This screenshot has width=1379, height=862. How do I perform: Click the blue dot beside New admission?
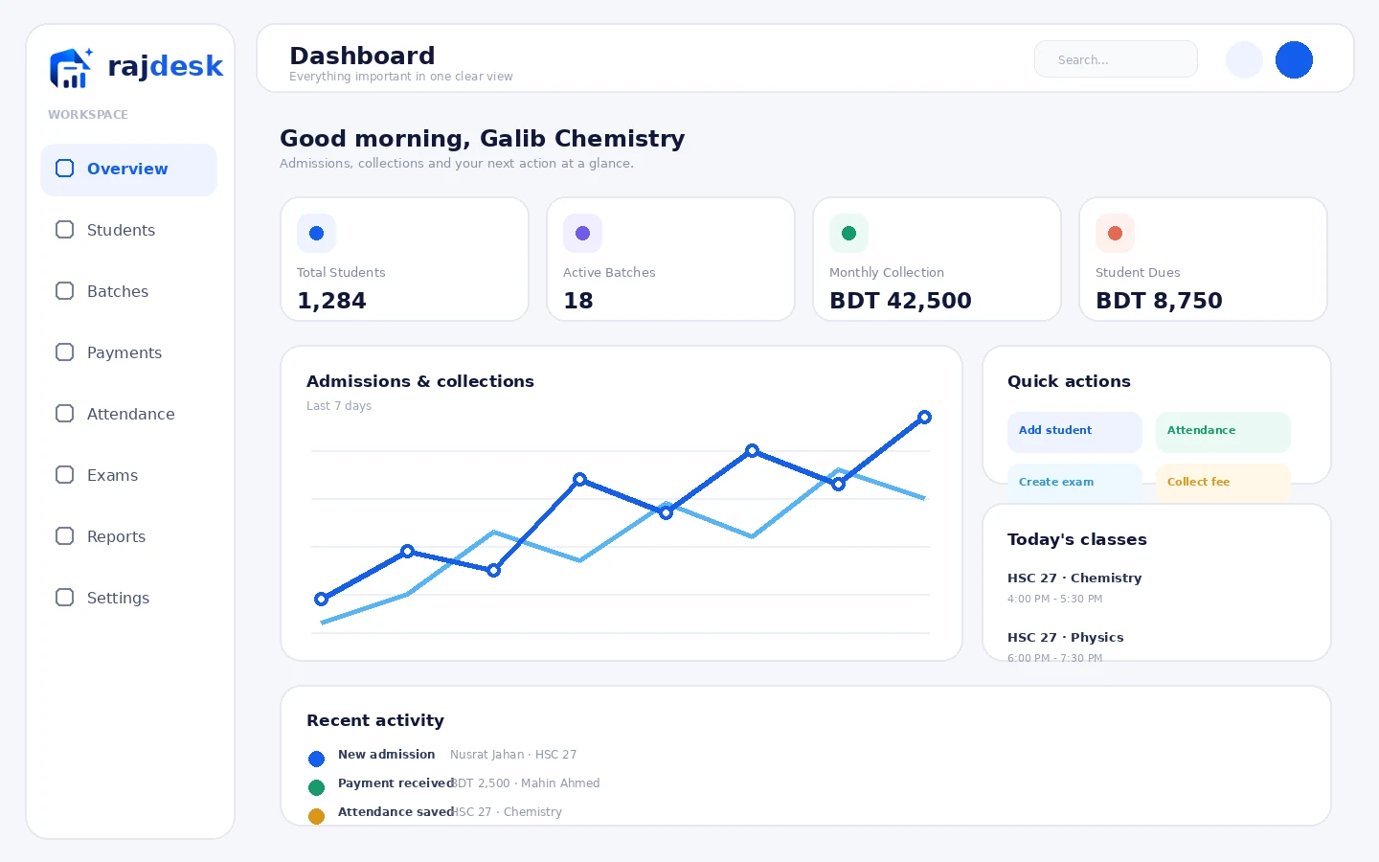click(316, 759)
